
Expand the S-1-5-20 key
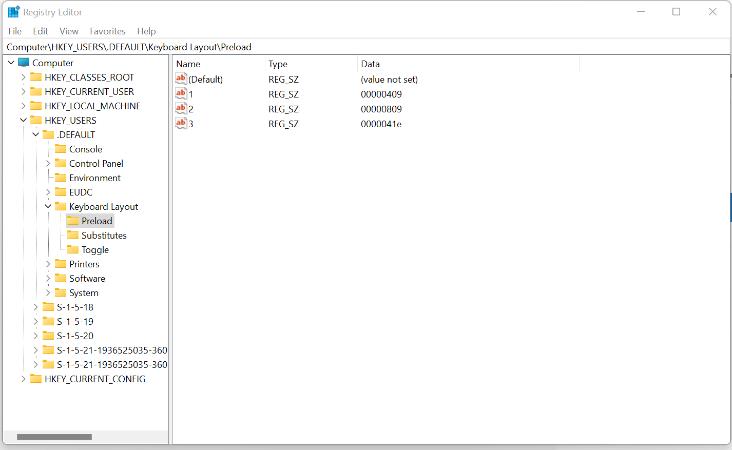(x=36, y=336)
